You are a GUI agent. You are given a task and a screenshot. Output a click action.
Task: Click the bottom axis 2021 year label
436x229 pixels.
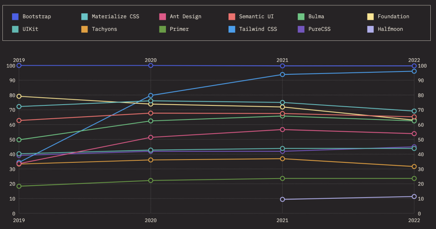coord(283,221)
